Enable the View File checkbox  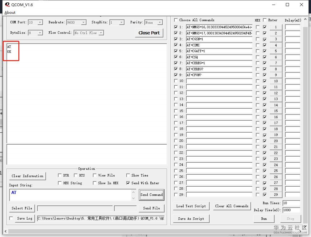point(95,175)
